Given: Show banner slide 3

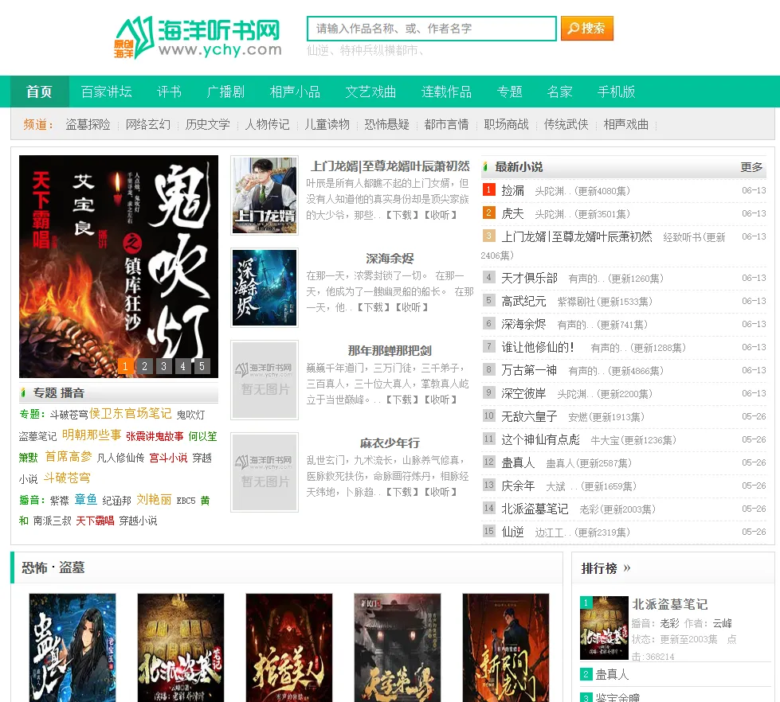Looking at the screenshot, I should 163,366.
